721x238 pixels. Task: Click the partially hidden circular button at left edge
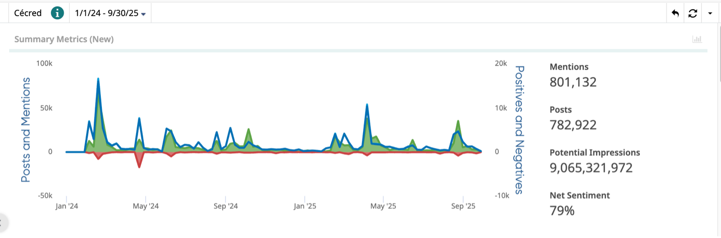(3, 222)
